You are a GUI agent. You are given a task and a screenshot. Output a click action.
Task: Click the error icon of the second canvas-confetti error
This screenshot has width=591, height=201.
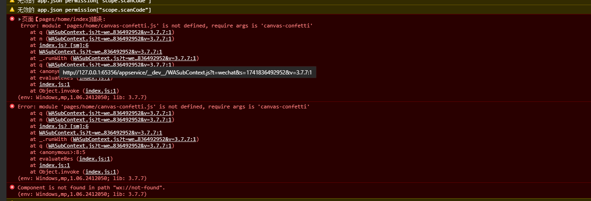12,107
